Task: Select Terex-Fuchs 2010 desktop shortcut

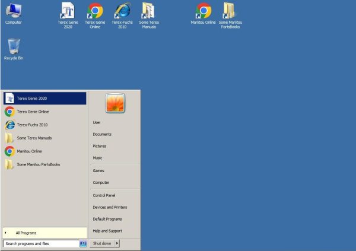Action: pyautogui.click(x=122, y=15)
